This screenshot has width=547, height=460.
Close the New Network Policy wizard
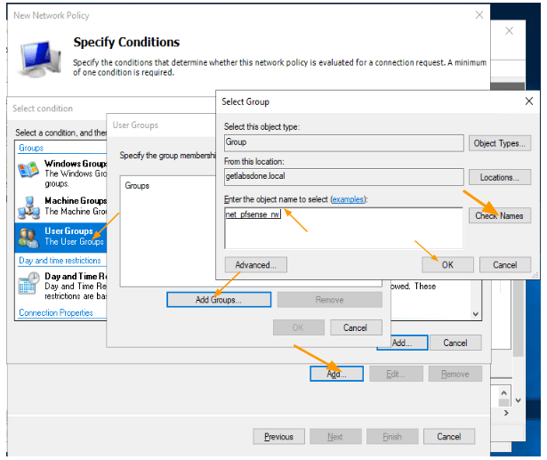tap(479, 15)
